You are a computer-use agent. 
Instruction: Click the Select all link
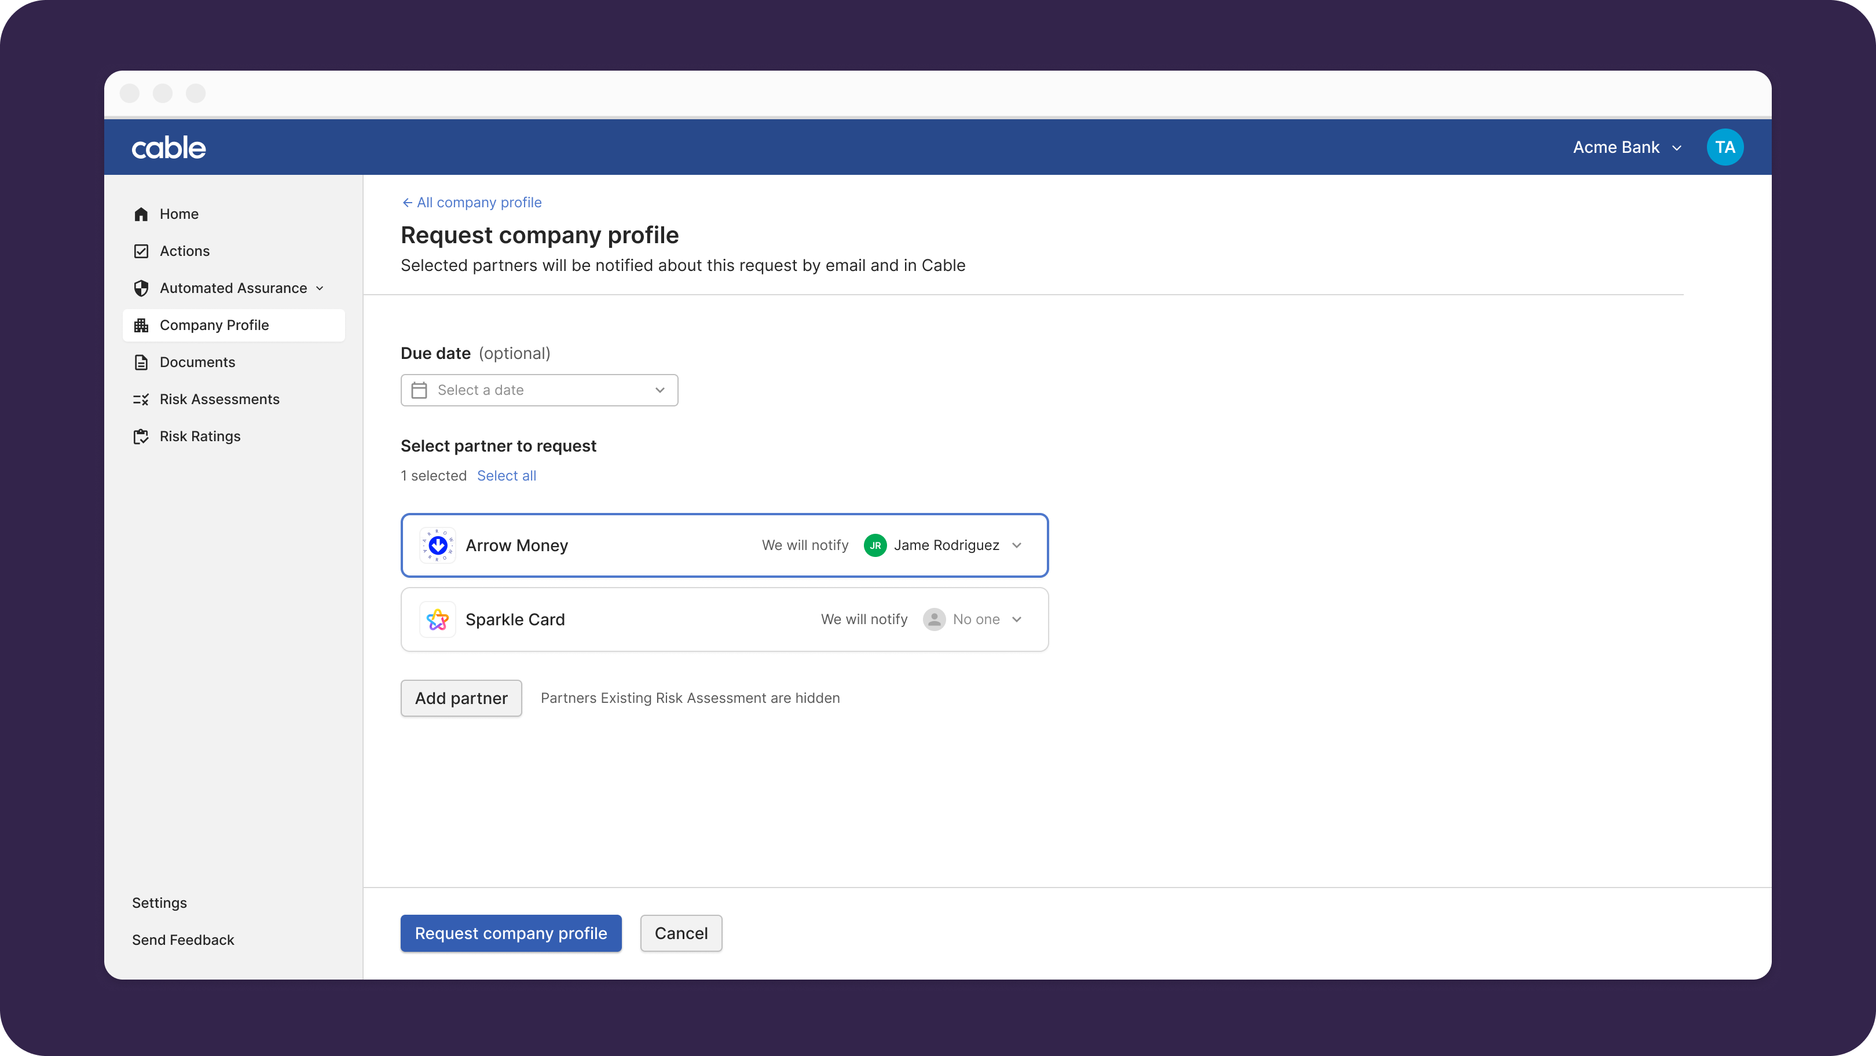[506, 476]
